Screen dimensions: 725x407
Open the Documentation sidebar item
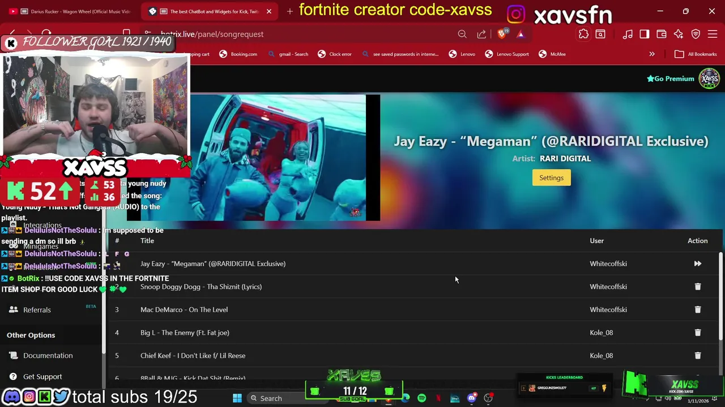48,356
